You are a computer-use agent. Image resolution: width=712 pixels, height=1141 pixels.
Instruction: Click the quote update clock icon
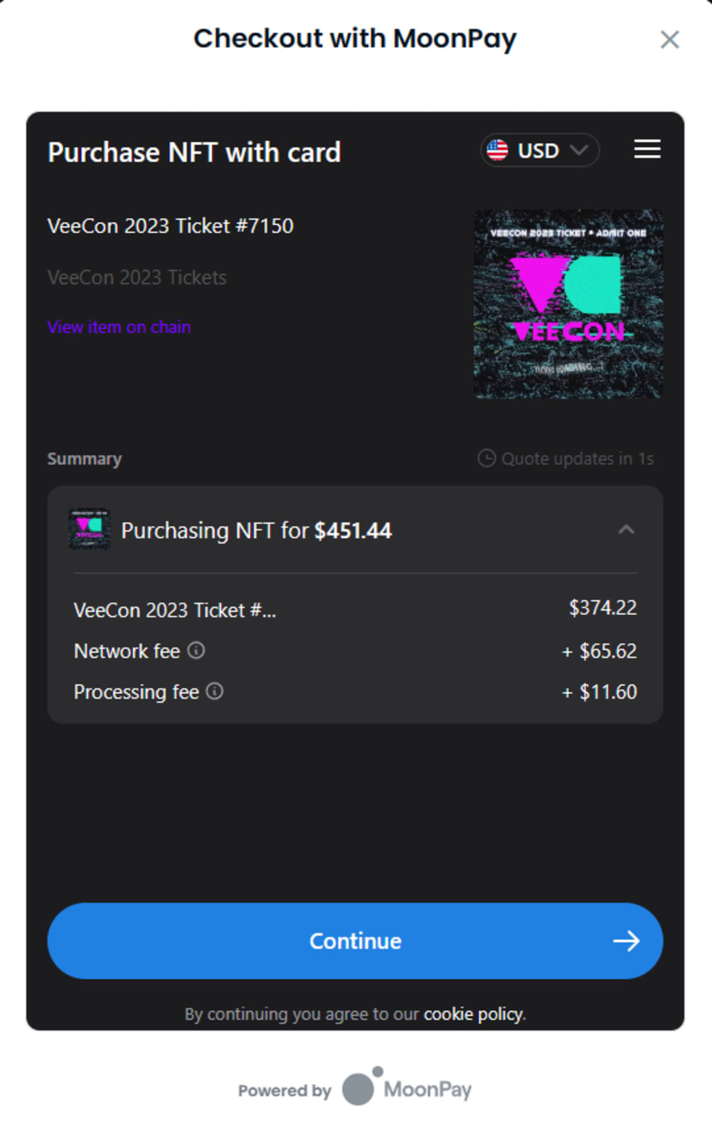[x=486, y=458]
